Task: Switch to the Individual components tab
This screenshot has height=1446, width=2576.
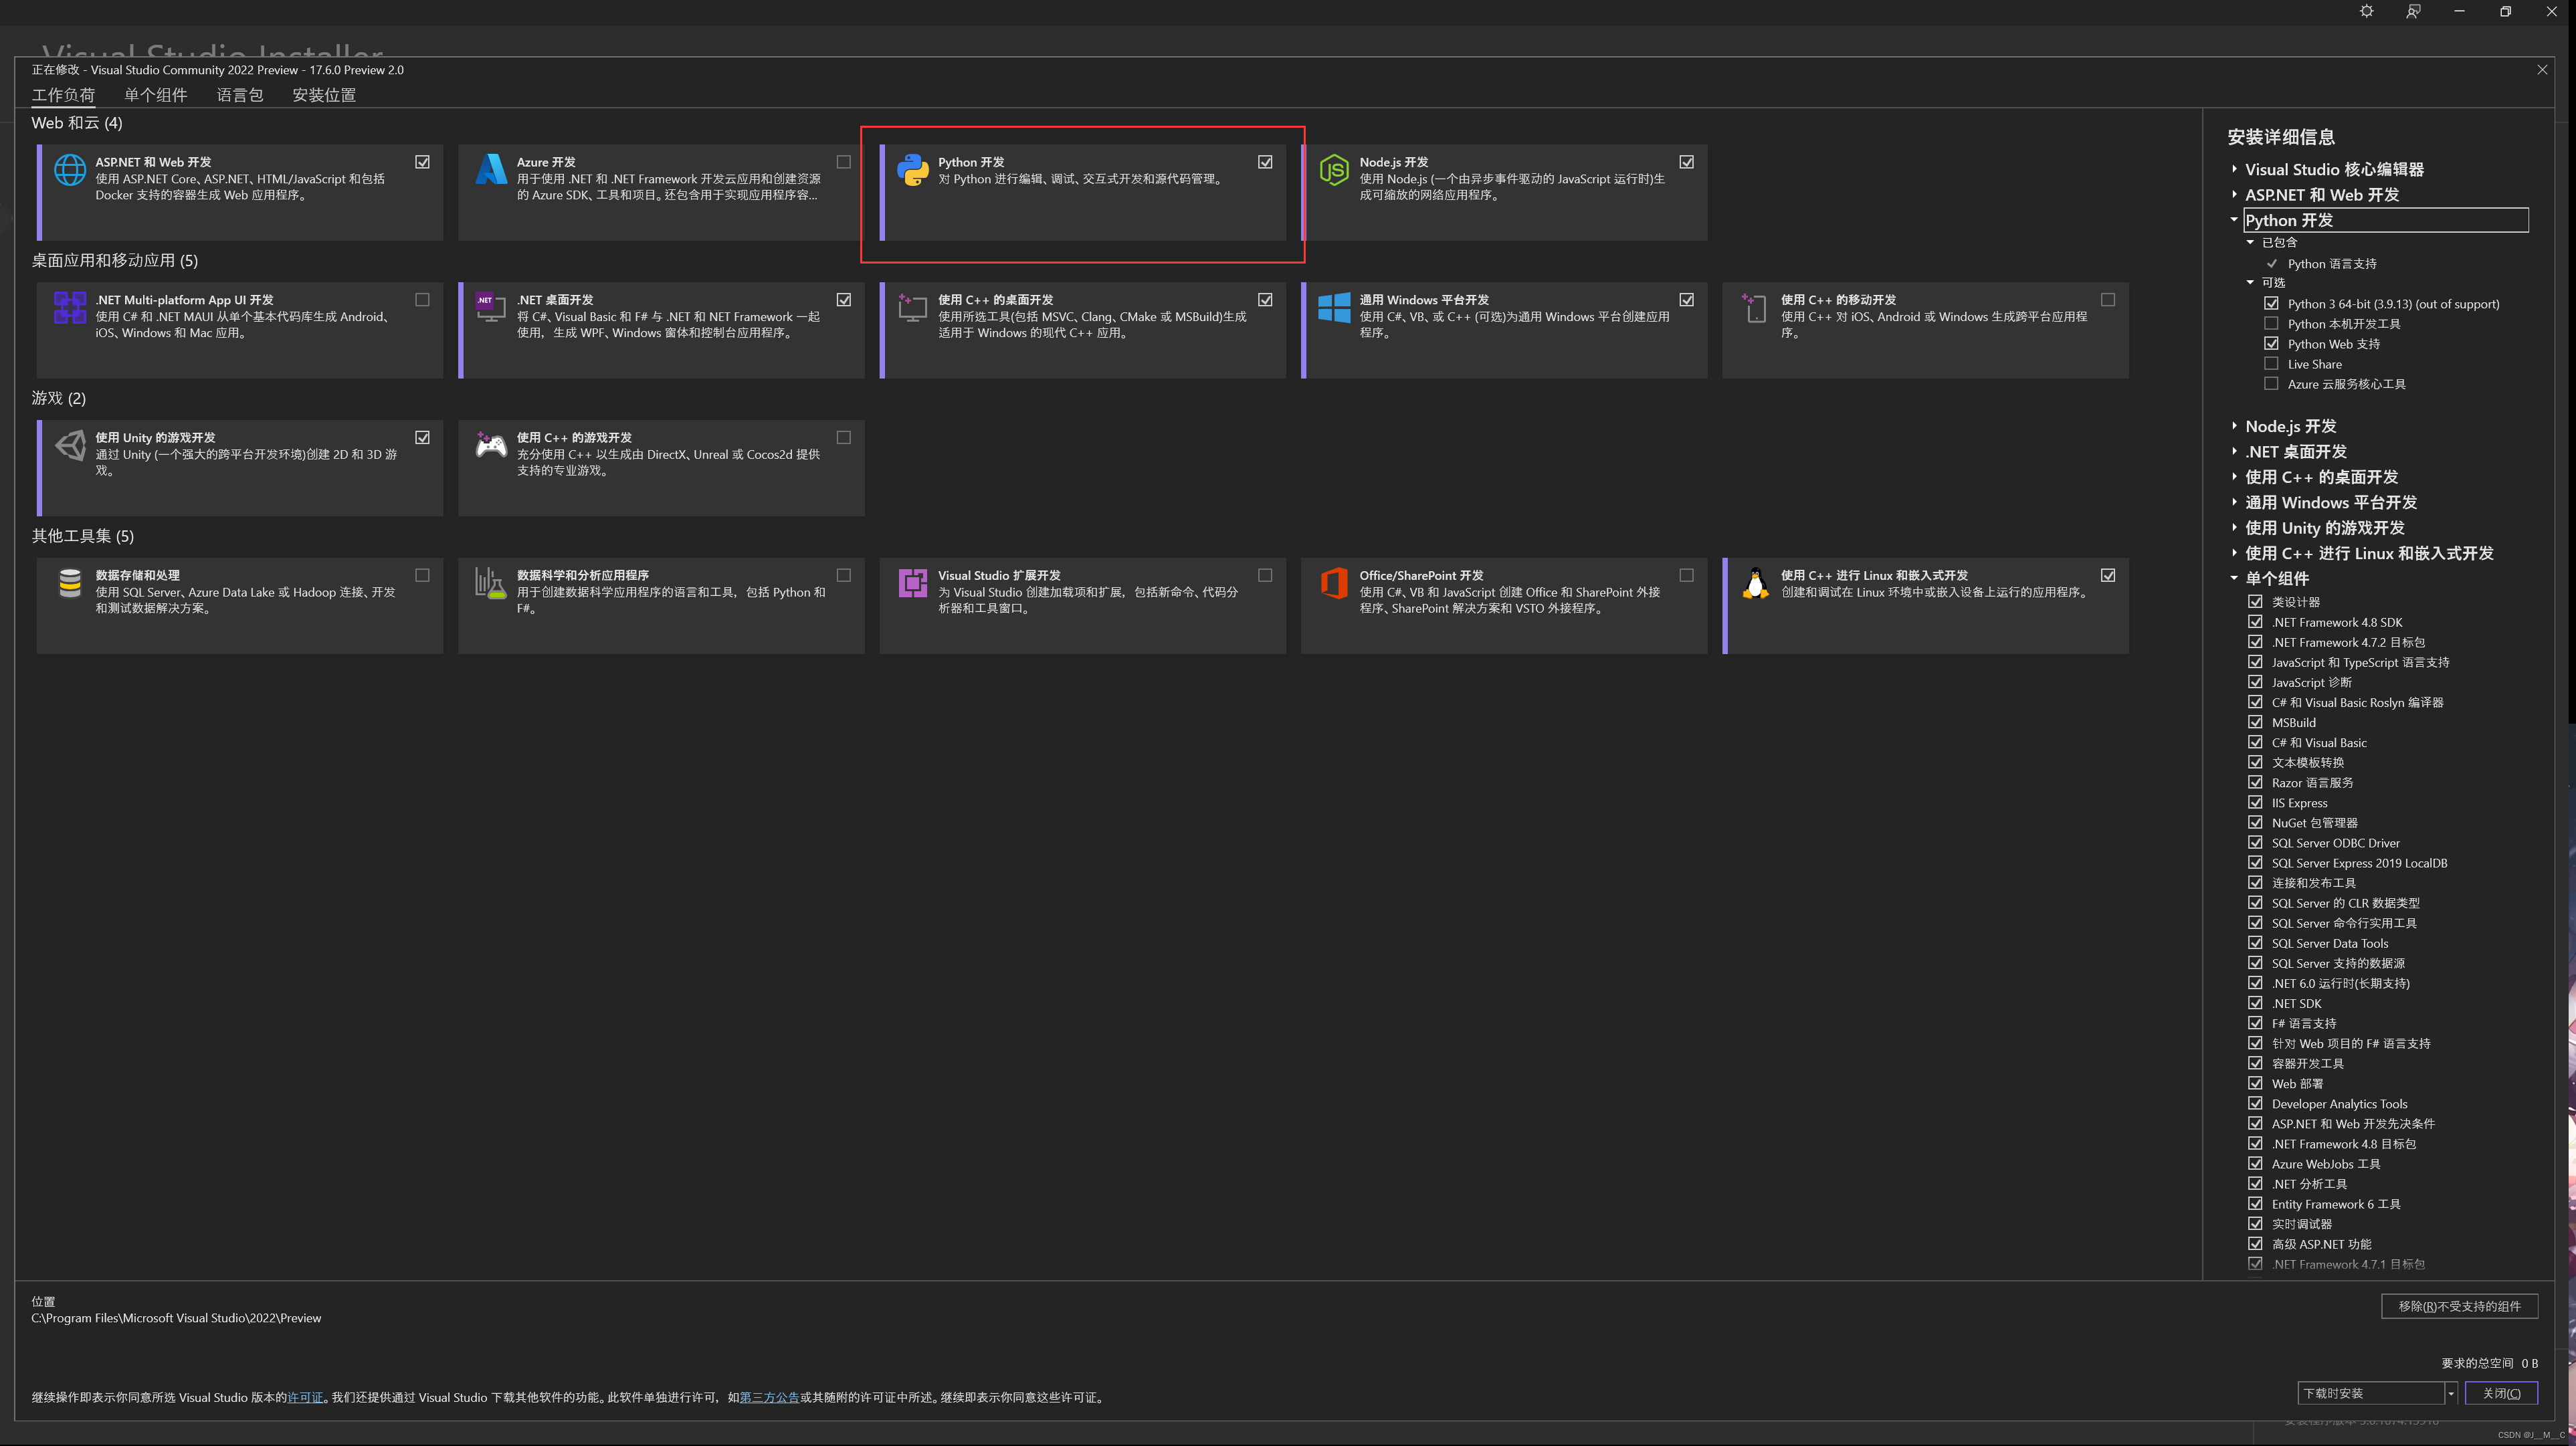Action: [155, 95]
